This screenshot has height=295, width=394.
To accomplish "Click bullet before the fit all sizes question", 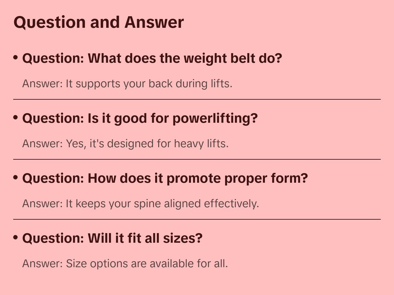I will click(x=16, y=237).
